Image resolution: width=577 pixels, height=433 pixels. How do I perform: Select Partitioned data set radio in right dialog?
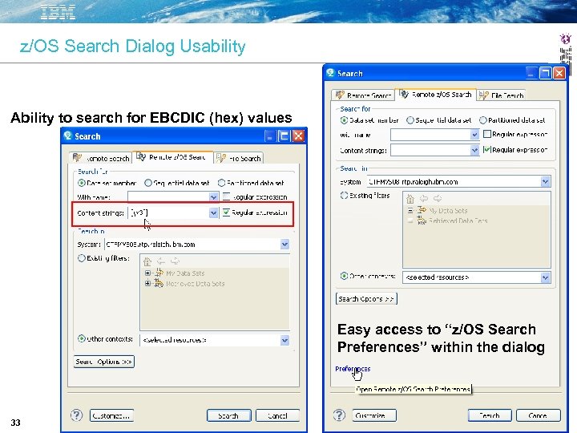tap(482, 120)
